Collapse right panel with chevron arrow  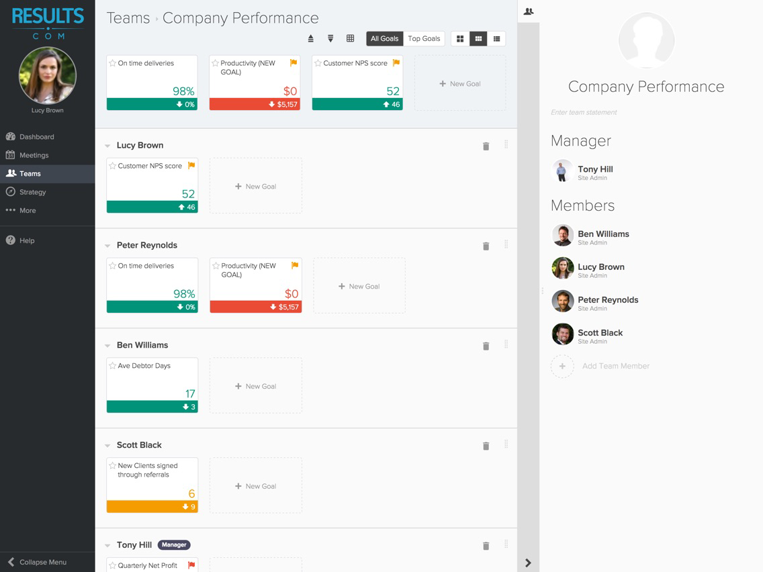528,563
